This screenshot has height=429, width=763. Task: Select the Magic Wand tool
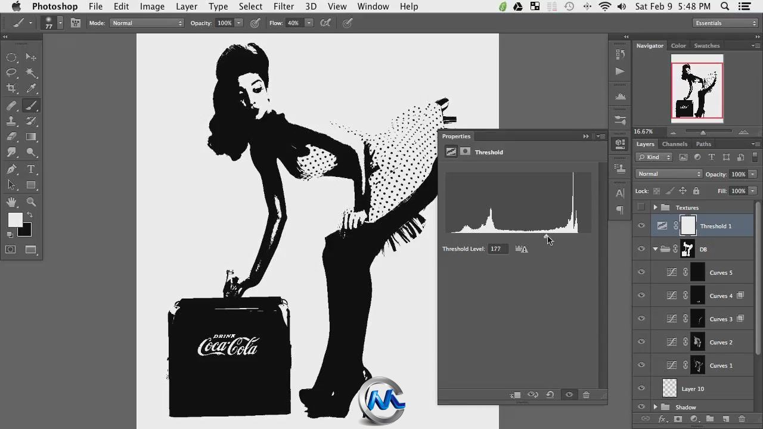pyautogui.click(x=32, y=73)
